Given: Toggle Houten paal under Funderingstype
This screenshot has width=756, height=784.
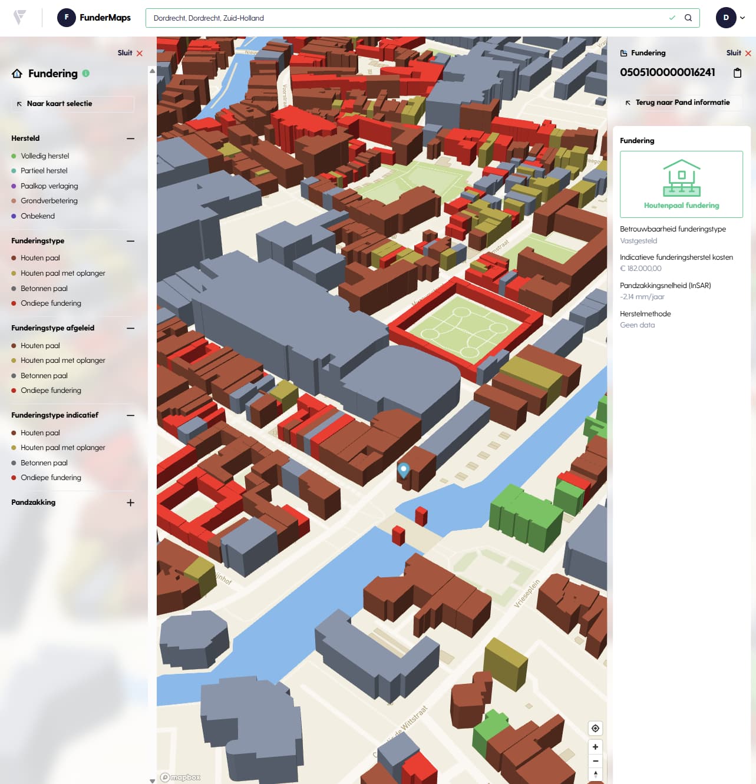Looking at the screenshot, I should 40,258.
